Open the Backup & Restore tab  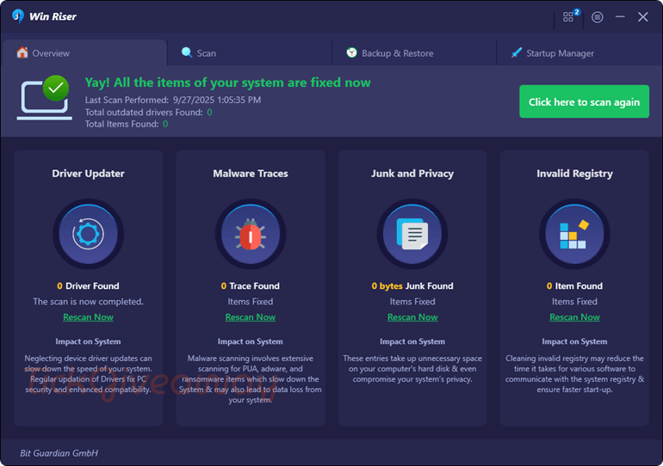[x=414, y=52]
